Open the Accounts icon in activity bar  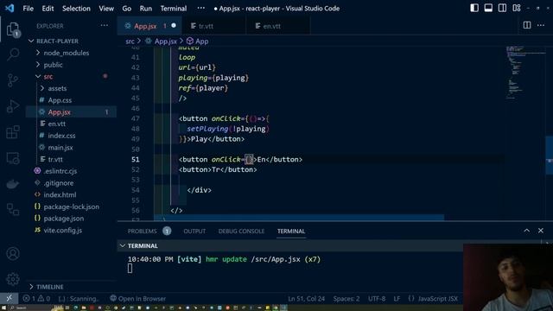coord(13,253)
